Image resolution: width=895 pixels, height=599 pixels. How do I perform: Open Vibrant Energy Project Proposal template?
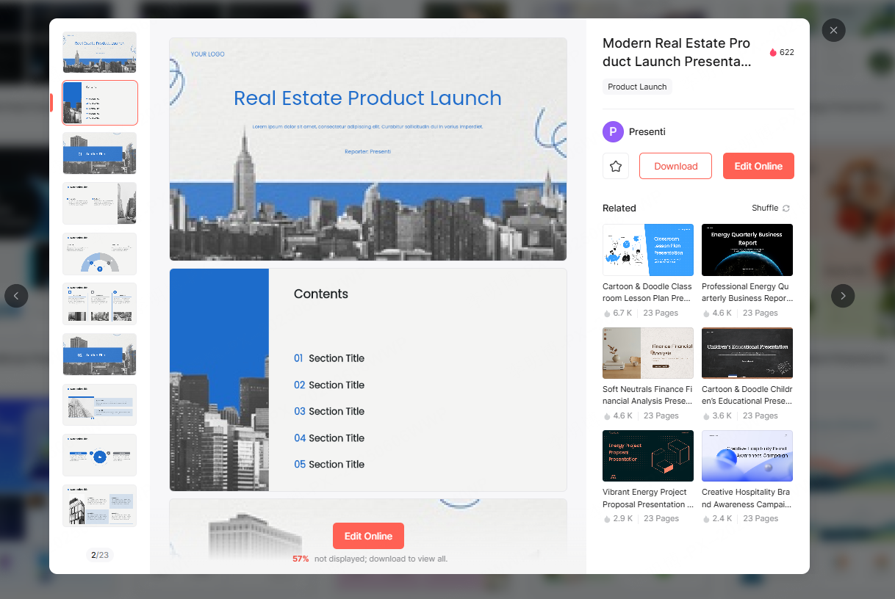coord(647,456)
